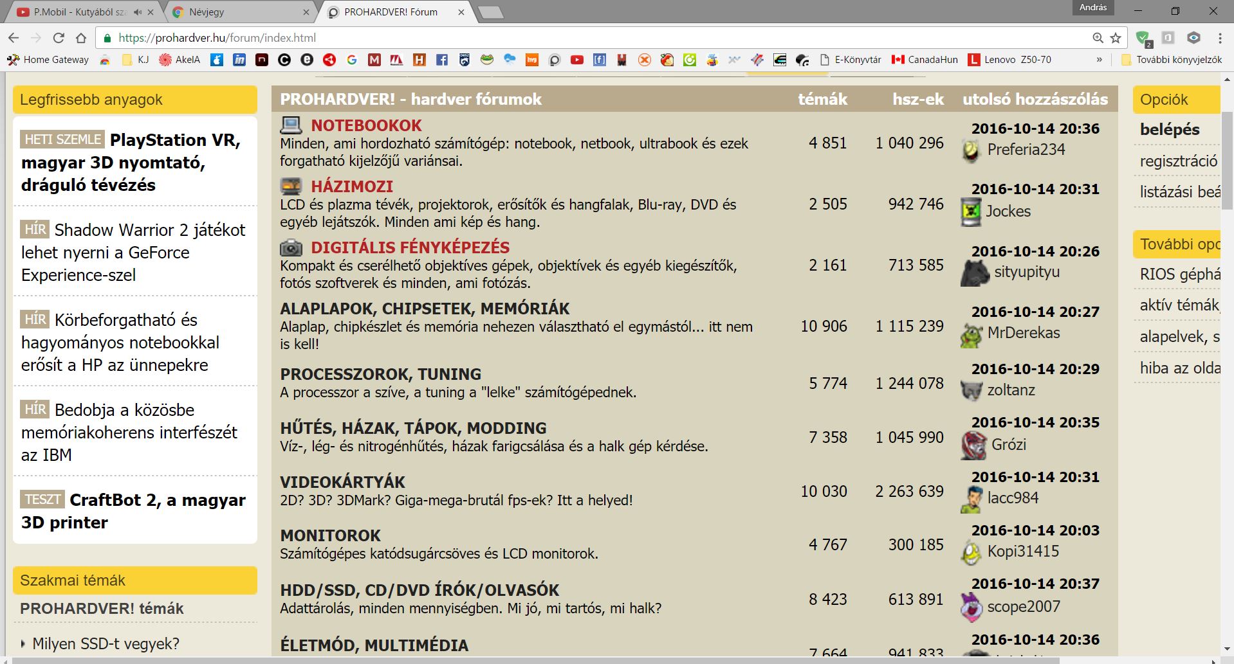Screen dimensions: 1234x664
Task: Open the orange H bookmark icon
Action: tap(419, 60)
